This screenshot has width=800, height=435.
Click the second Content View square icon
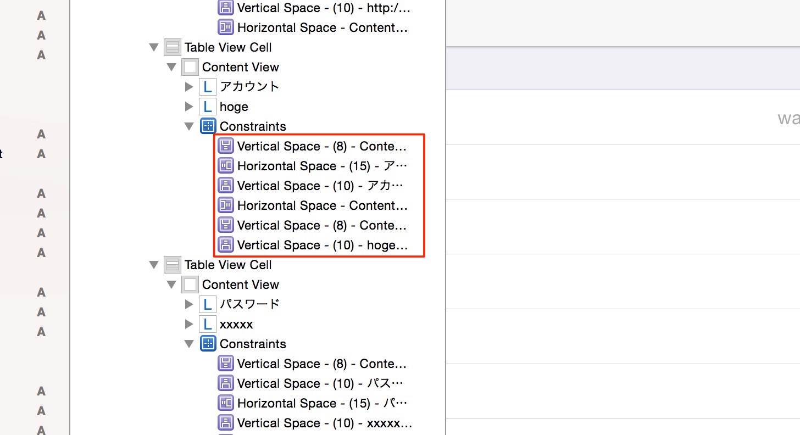point(190,285)
